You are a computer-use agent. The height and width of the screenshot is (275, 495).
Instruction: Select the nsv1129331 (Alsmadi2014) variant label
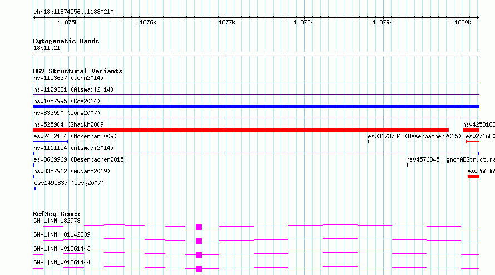point(73,89)
